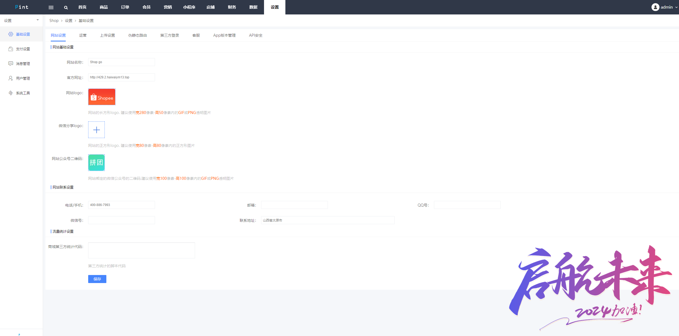Open 用户管理 sidebar item
The height and width of the screenshot is (336, 679).
point(21,78)
